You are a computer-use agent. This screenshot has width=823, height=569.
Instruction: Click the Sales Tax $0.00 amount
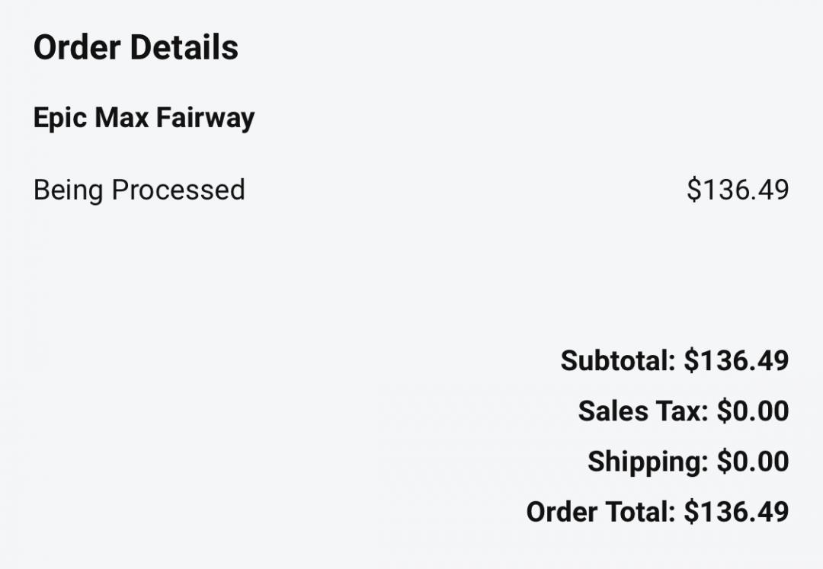point(753,411)
